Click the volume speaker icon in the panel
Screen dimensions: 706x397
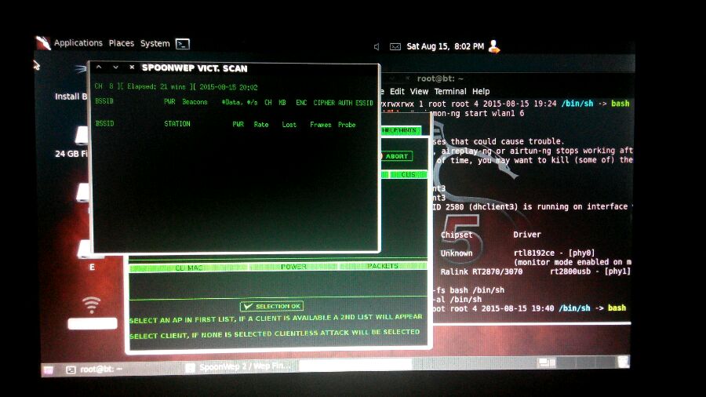pos(377,46)
